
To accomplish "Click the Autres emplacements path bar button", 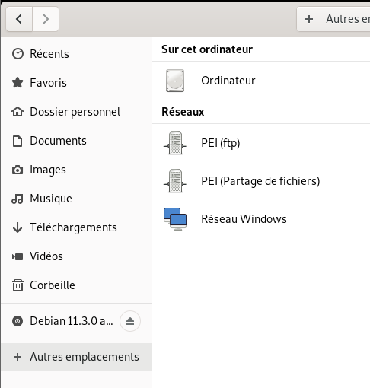I will 333,19.
